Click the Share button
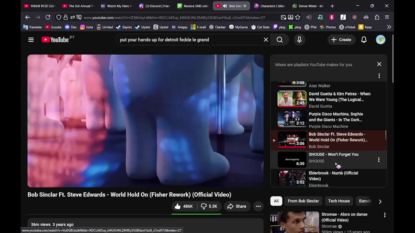This screenshot has height=233, width=415. coord(237,206)
